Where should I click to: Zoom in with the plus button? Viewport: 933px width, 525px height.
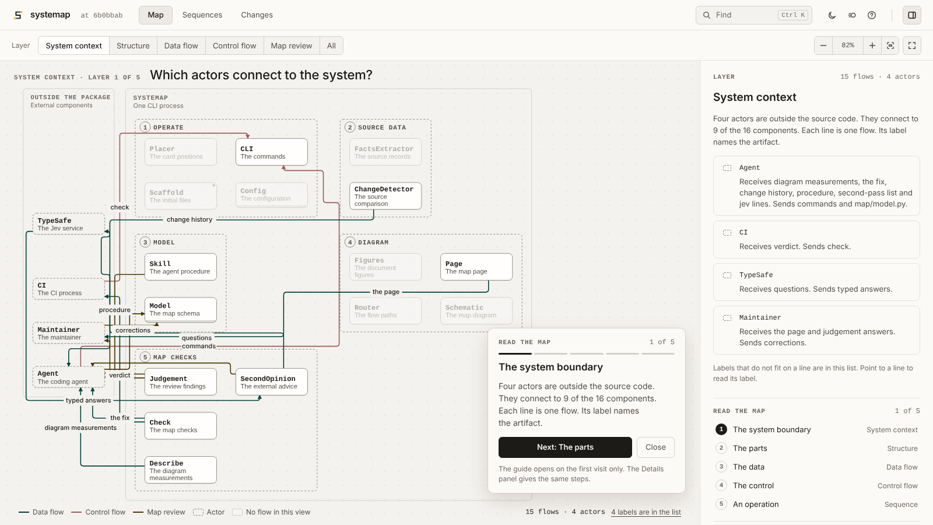[x=872, y=45]
